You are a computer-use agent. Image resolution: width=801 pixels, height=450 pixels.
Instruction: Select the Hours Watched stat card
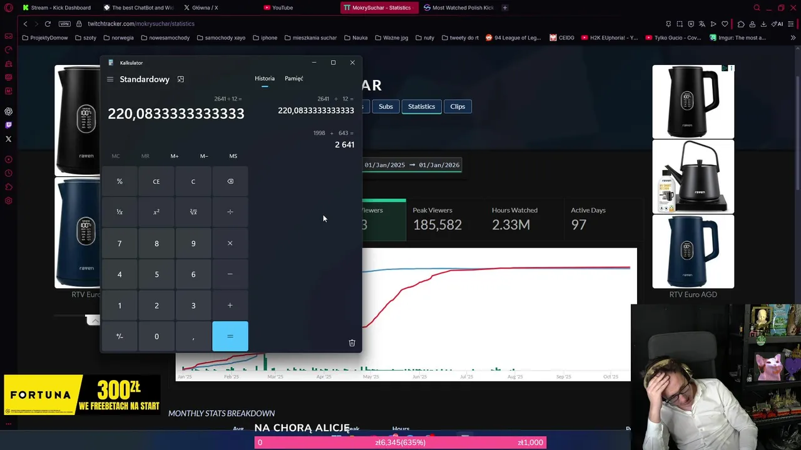tap(524, 219)
